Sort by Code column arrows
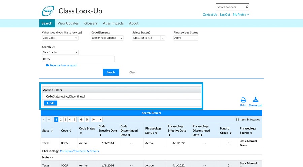This screenshot has height=167, width=303. 70,131
